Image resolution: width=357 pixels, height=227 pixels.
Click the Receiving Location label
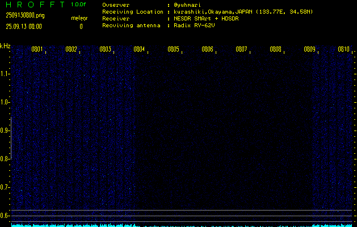click(x=133, y=12)
